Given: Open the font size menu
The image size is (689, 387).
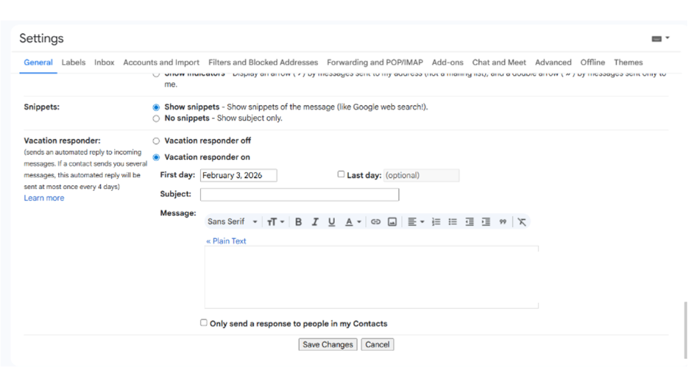Looking at the screenshot, I should point(275,222).
